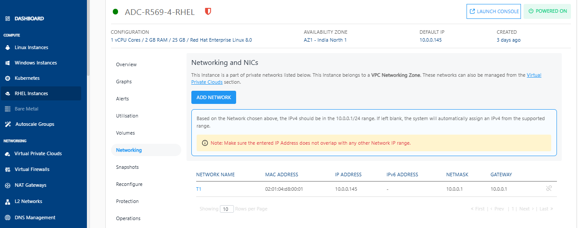The height and width of the screenshot is (228, 578).
Task: Click the info icon in the yellow note
Action: [205, 143]
